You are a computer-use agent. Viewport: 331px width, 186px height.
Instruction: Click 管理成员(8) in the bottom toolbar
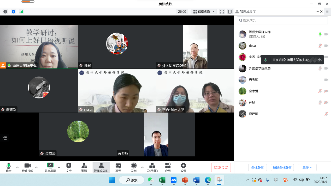pos(101,167)
